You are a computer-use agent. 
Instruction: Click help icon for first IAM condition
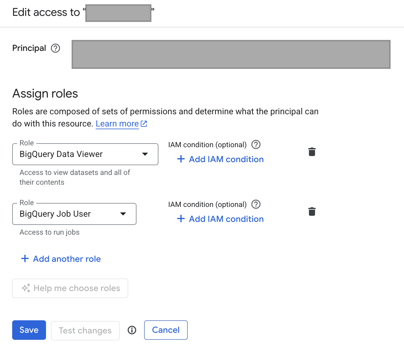coord(256,144)
